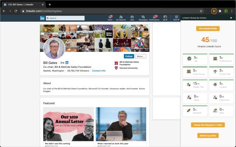Click Create Your Resume in 1 Click
Image resolution: width=236 pixels, height=147 pixels.
208,125
